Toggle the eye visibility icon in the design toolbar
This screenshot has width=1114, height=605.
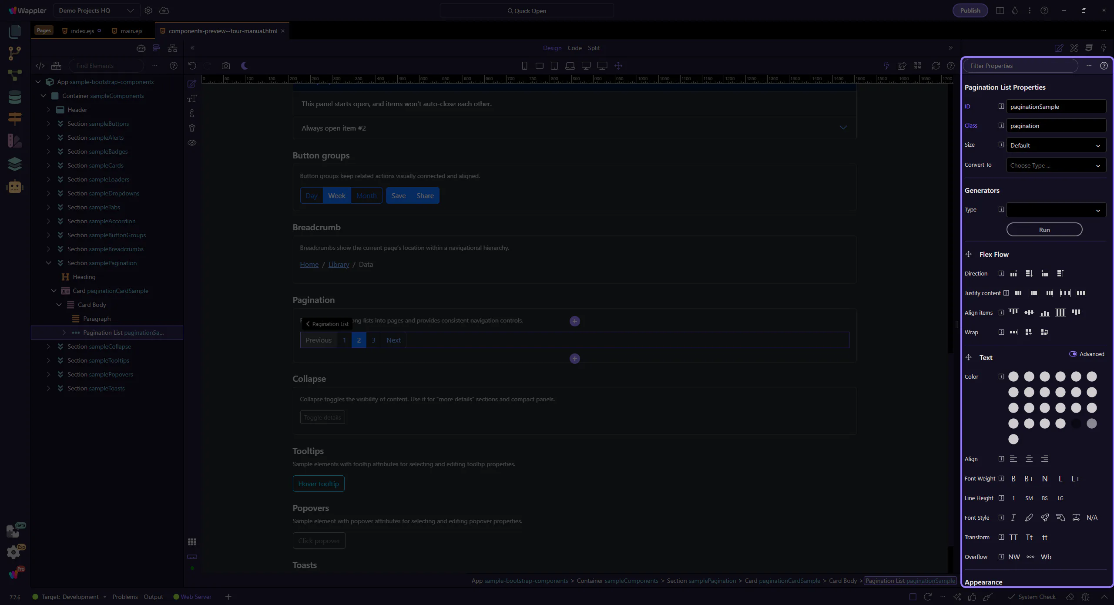pyautogui.click(x=192, y=143)
